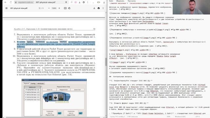Screen dimensions: 210x118
Task: Go back in the browser
Action: [x=6, y=2]
